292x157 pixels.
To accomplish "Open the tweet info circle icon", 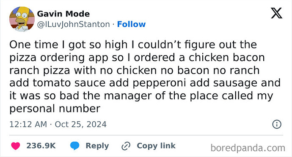I will pyautogui.click(x=277, y=124).
